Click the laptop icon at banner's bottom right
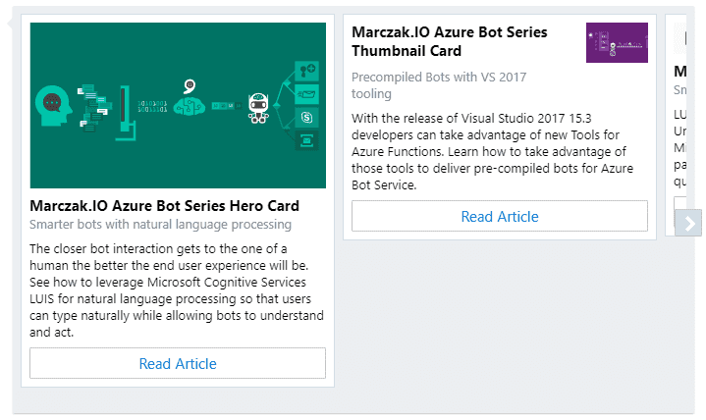Viewport: 706px width, 420px height. coord(307,141)
